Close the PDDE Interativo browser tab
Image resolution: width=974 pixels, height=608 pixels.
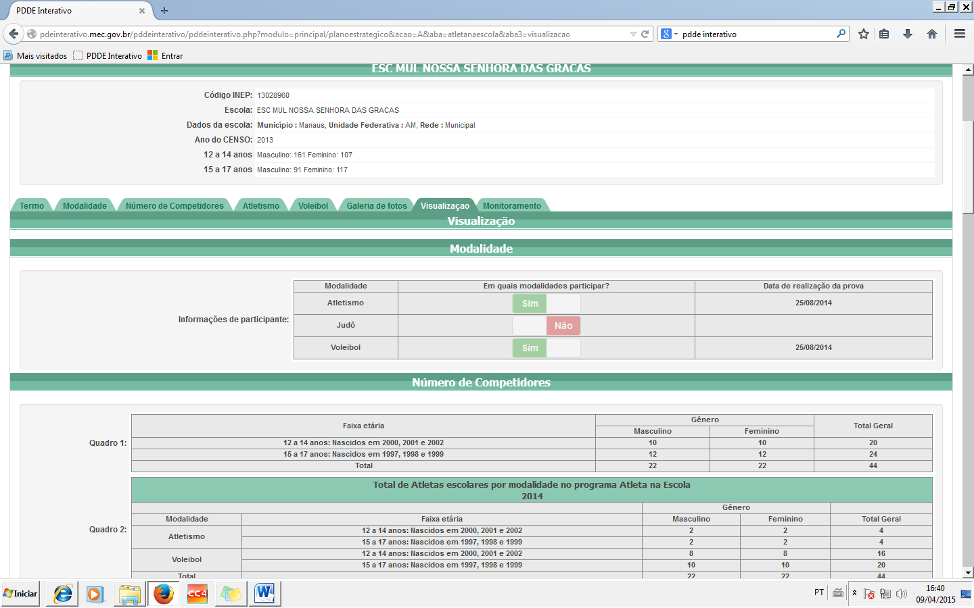pyautogui.click(x=142, y=11)
